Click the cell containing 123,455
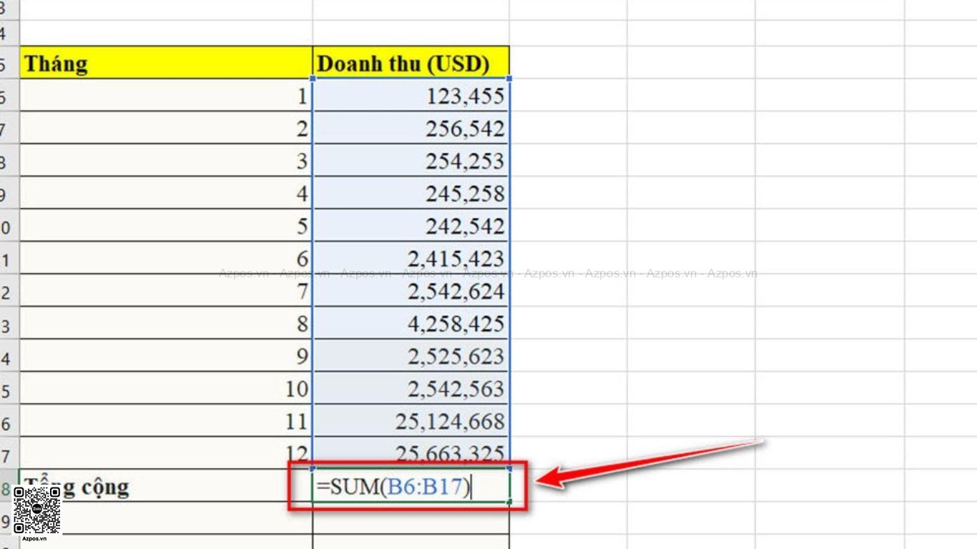Viewport: 977px width, 549px height. click(x=411, y=95)
